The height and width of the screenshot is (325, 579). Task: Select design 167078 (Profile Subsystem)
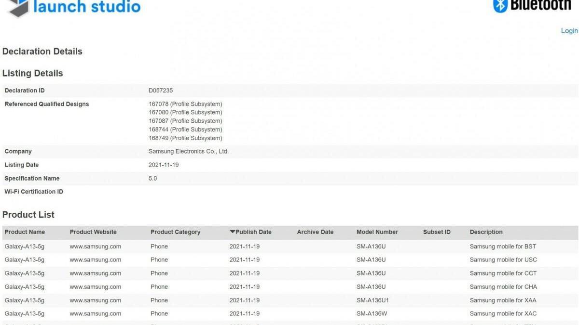(185, 104)
